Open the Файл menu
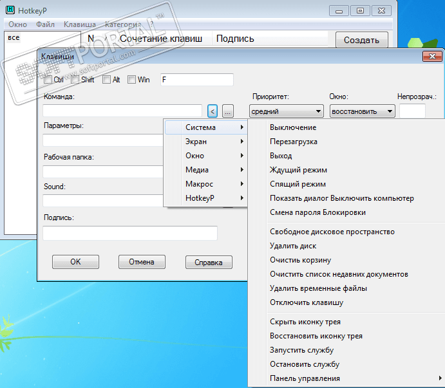 tap(46, 24)
